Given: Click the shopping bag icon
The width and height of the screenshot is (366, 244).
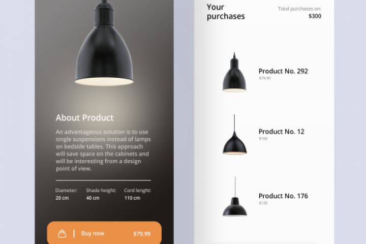Looking at the screenshot, I should click(62, 233).
